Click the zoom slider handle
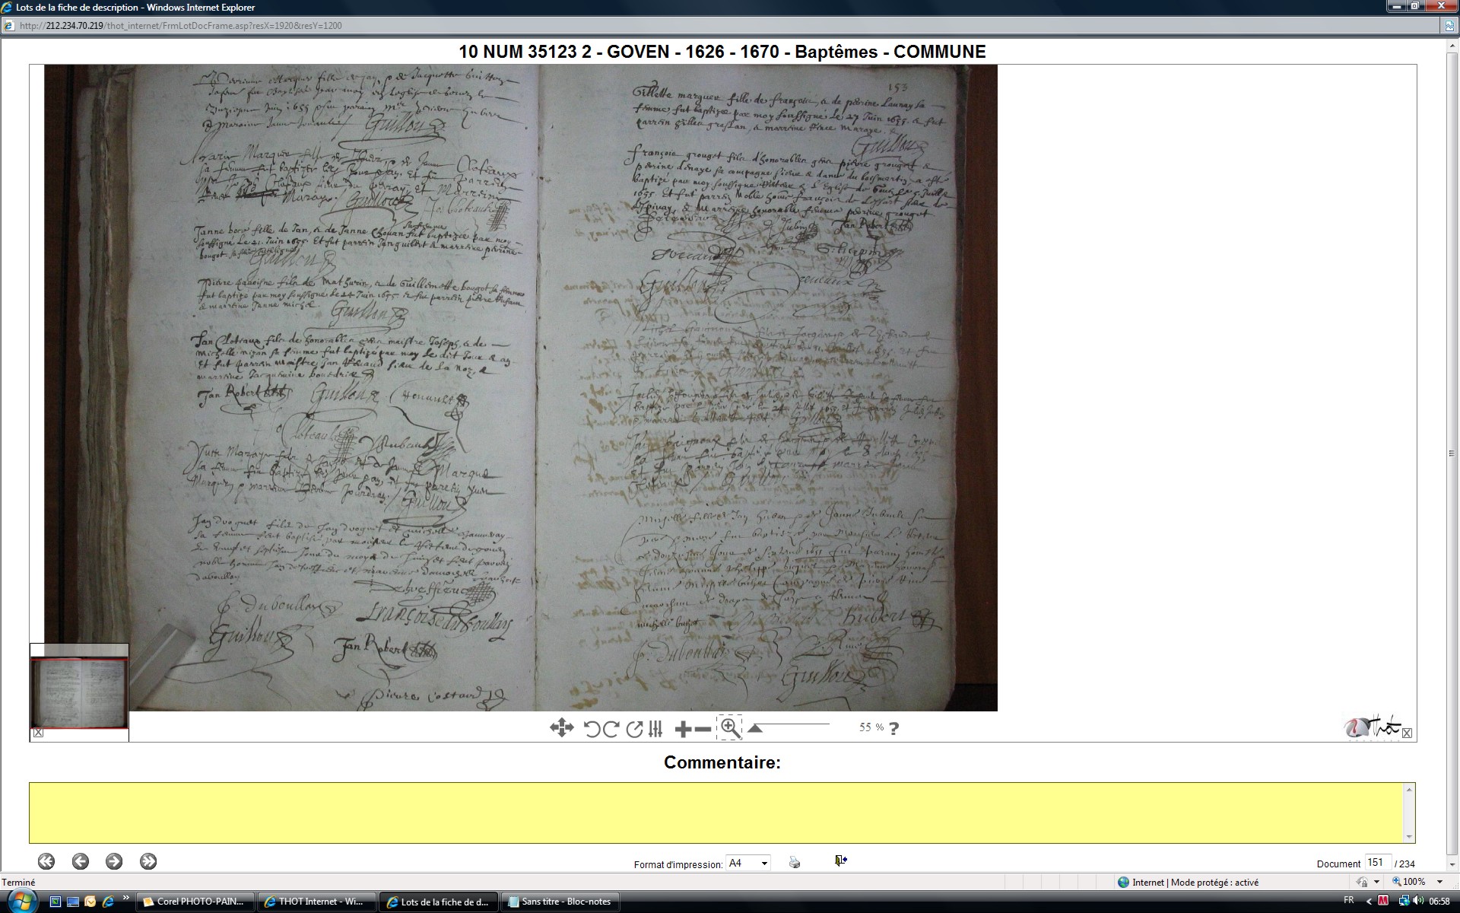The height and width of the screenshot is (913, 1460). pos(754,729)
